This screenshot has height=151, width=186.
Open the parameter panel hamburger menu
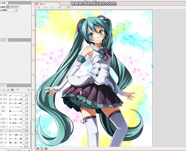29,90
